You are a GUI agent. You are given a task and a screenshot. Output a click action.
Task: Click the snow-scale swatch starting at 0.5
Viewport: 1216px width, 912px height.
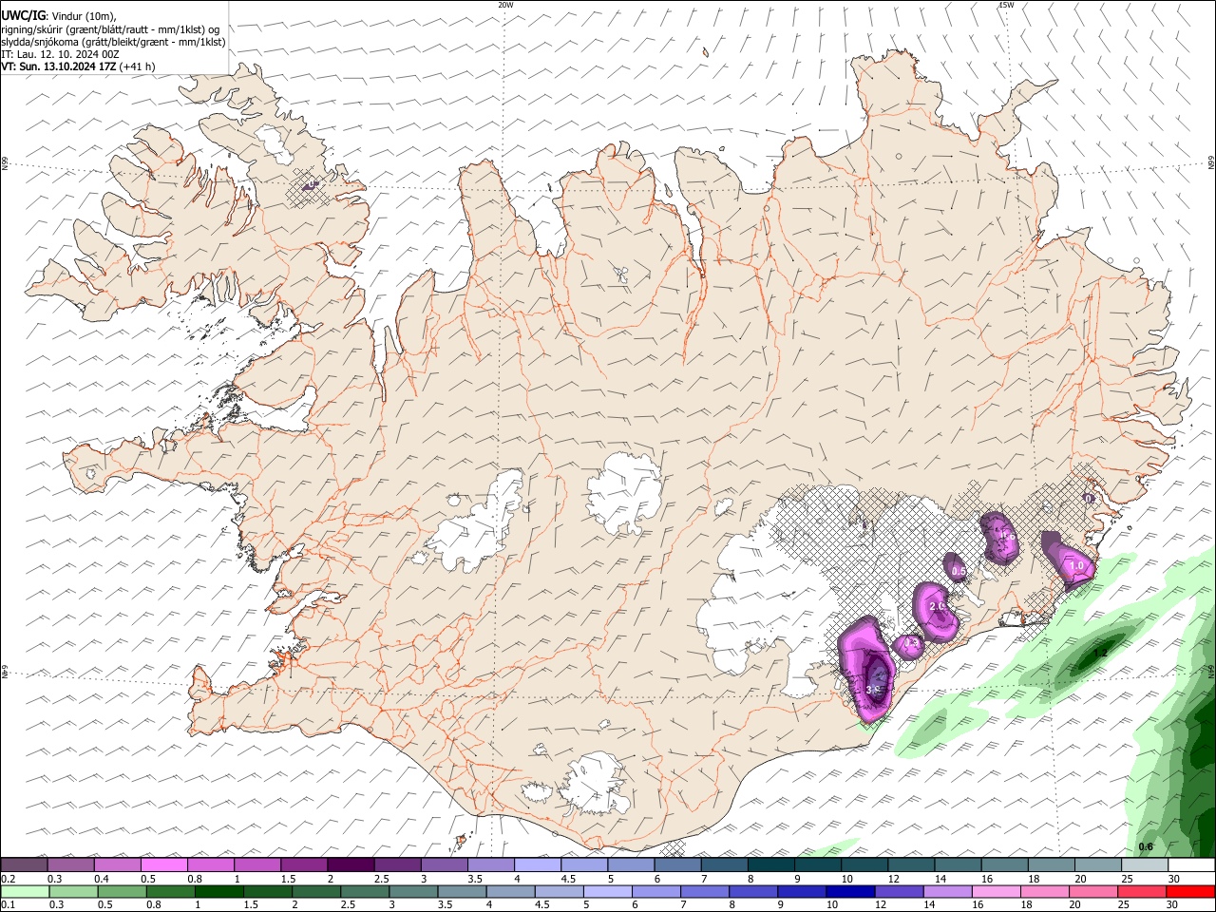163,864
